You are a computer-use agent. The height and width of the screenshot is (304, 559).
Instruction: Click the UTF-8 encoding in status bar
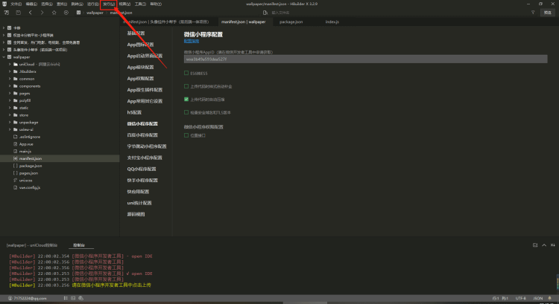click(520, 298)
